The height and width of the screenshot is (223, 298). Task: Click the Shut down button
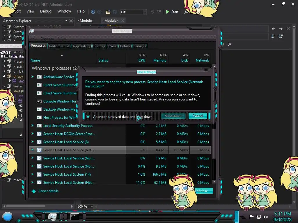(173, 116)
